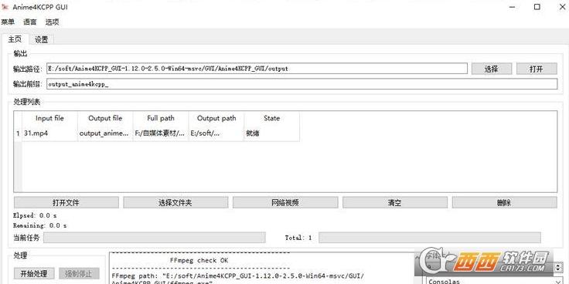
Task: Click the Output path column header
Action: pos(216,118)
